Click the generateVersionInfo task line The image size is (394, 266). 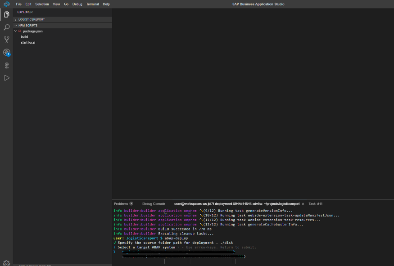click(203, 211)
